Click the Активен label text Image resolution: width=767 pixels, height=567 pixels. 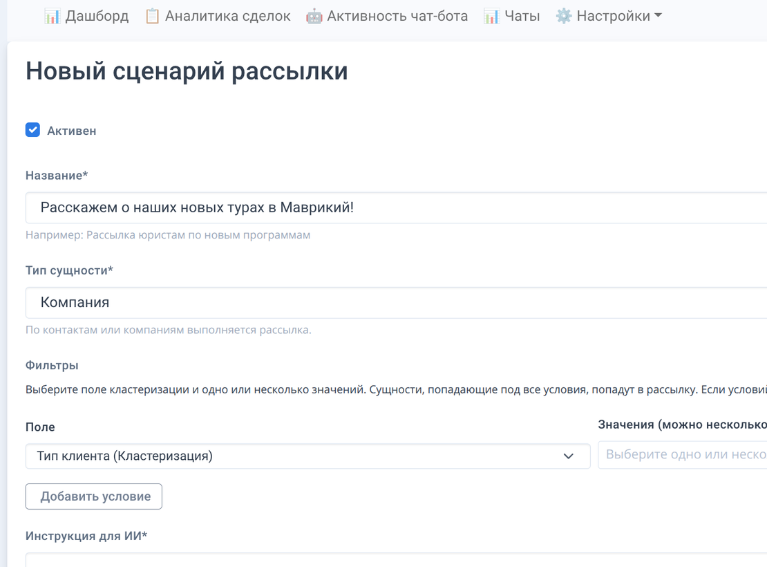point(70,130)
